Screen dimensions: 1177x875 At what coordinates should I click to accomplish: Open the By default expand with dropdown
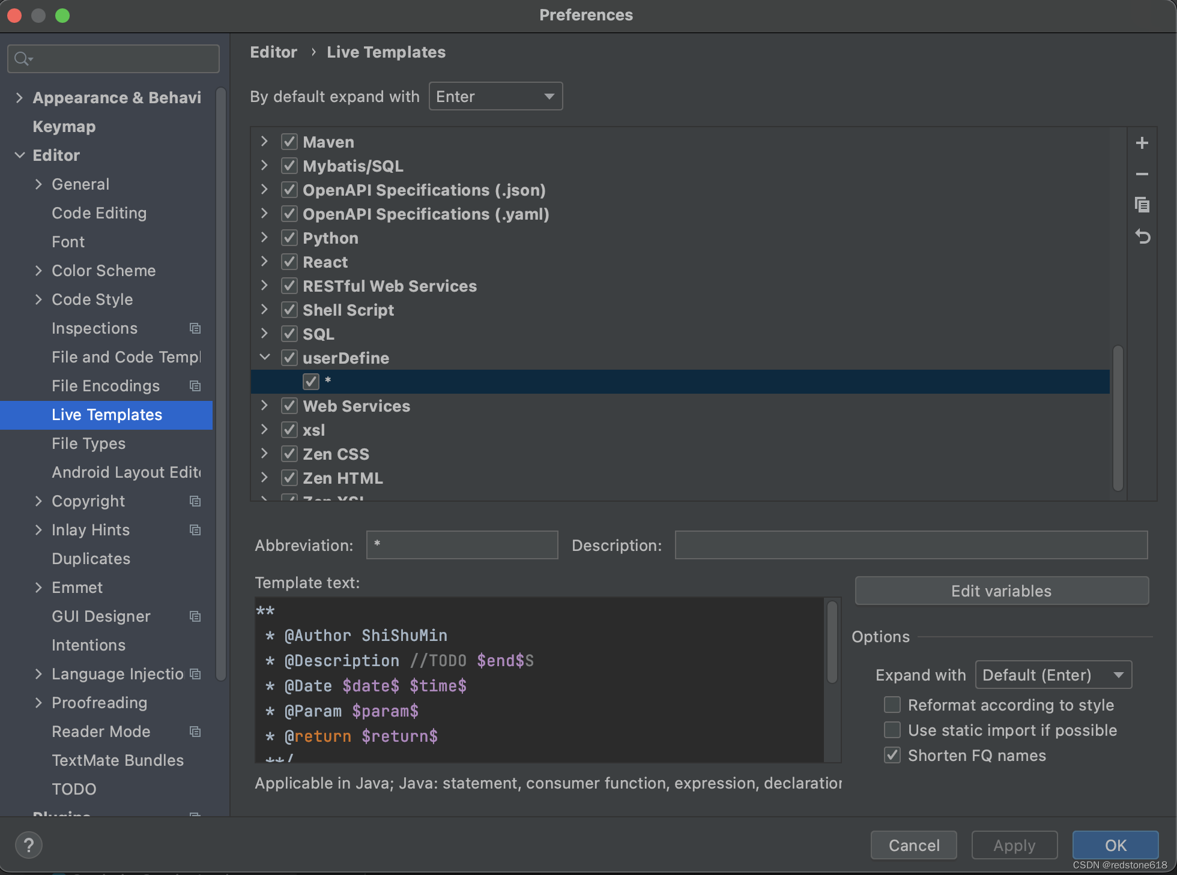[x=495, y=97]
